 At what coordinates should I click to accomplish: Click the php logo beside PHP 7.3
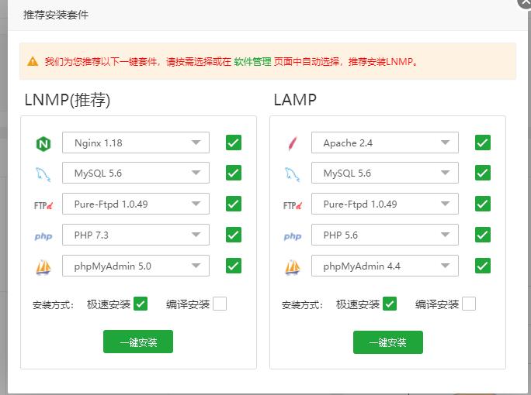(43, 236)
